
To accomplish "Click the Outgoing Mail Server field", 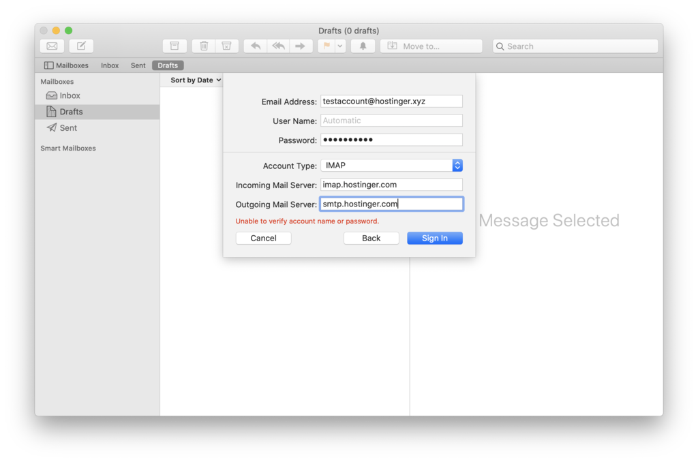I will click(391, 204).
